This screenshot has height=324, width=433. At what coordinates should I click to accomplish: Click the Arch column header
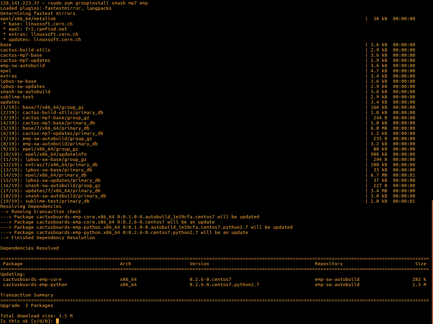[x=125, y=264]
